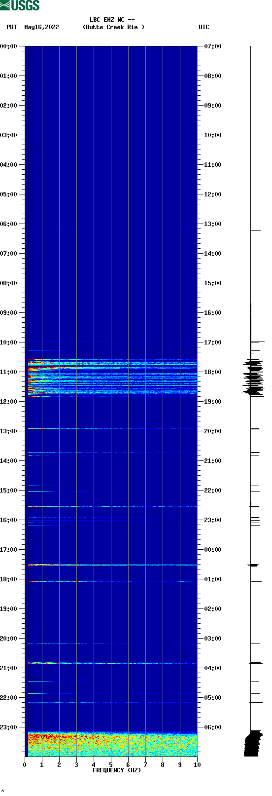
Task: Click the date 'May16,2022'
Action: pyautogui.click(x=41, y=27)
